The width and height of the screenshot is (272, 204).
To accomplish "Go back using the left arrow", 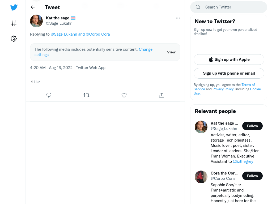I will point(33,7).
